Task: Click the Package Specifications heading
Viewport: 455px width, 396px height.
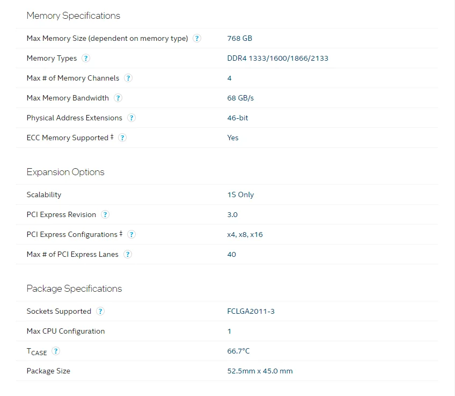Action: pos(74,289)
